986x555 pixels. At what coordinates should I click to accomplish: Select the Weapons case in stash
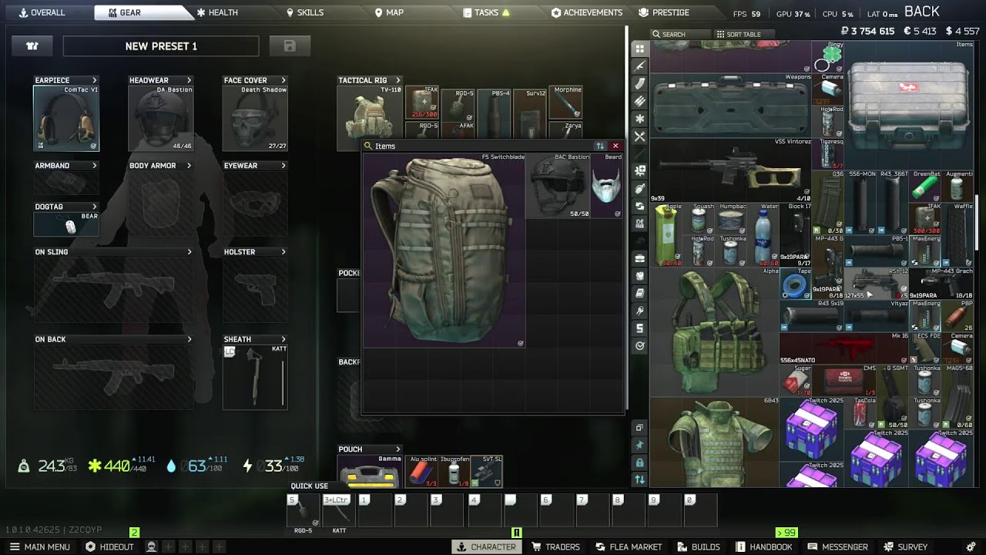(730, 105)
